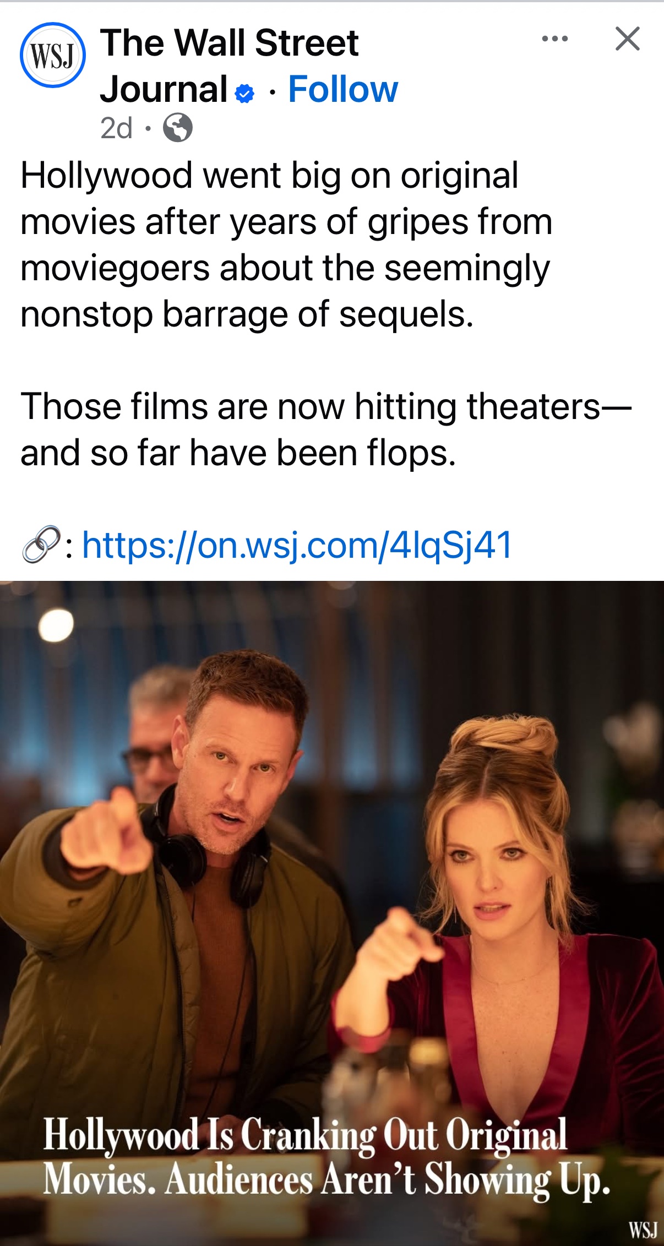Viewport: 664px width, 1246px height.
Task: Open the three-dot more options menu
Action: 555,39
